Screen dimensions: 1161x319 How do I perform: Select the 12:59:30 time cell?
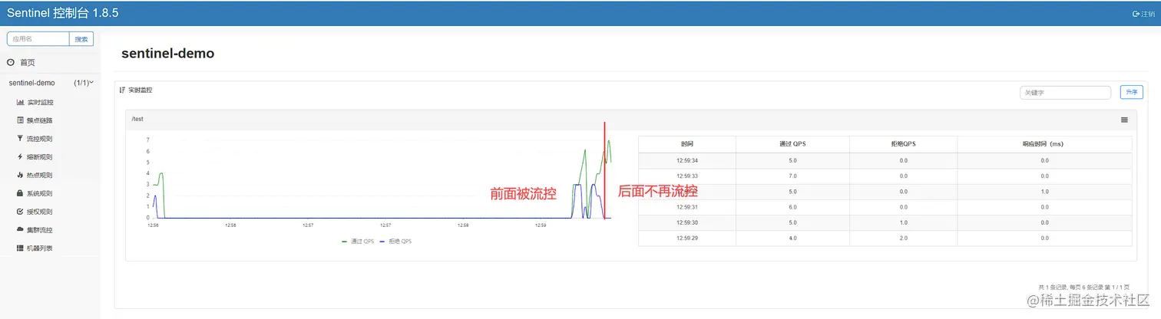[x=687, y=222]
